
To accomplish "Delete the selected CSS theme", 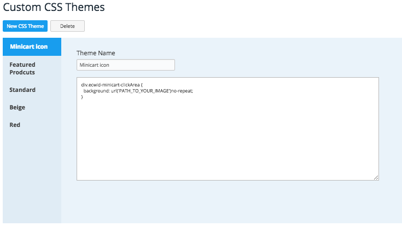I will click(67, 26).
